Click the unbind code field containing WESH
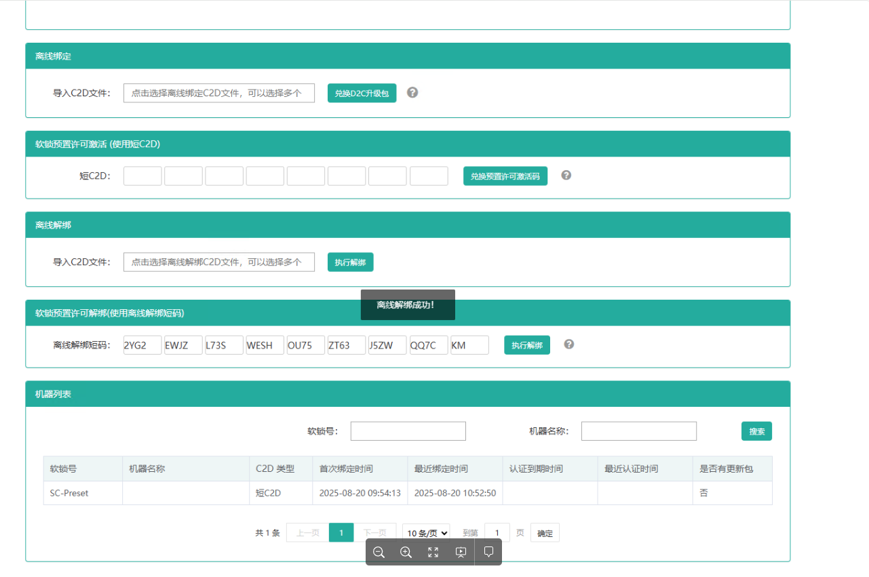 [x=265, y=345]
